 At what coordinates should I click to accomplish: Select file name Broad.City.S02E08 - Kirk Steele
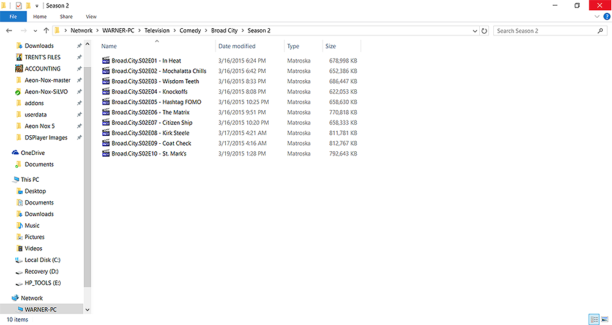[x=151, y=133]
